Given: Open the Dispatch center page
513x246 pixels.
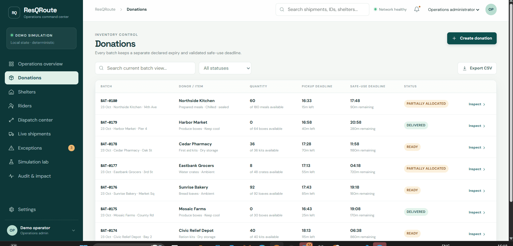Looking at the screenshot, I should 41,120.
